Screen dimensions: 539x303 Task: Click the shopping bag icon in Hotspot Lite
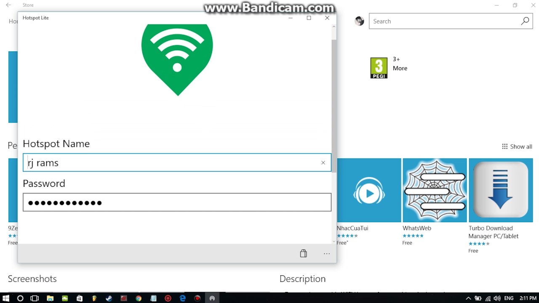(303, 253)
